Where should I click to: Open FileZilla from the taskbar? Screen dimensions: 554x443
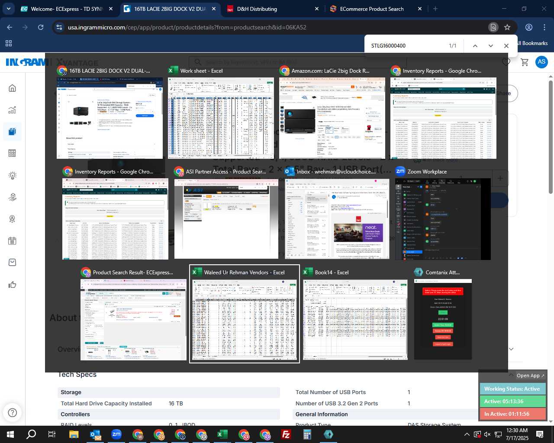point(286,434)
